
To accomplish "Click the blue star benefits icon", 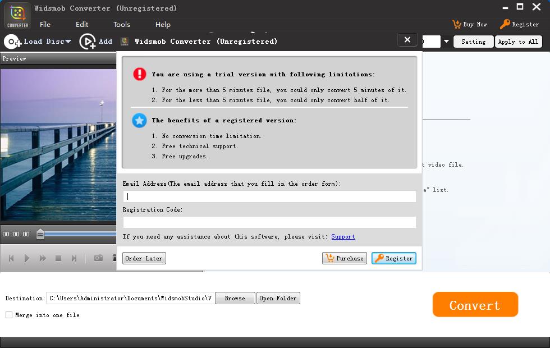I will tap(139, 120).
